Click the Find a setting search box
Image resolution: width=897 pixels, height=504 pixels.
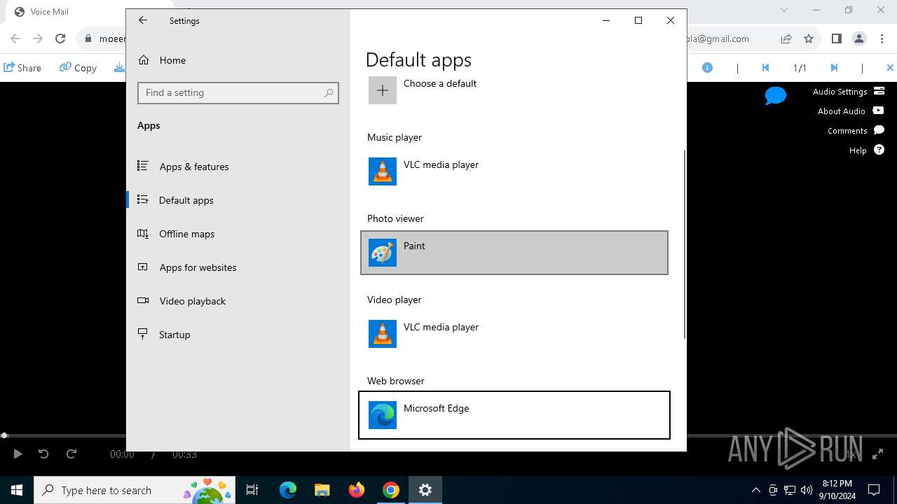coord(238,92)
